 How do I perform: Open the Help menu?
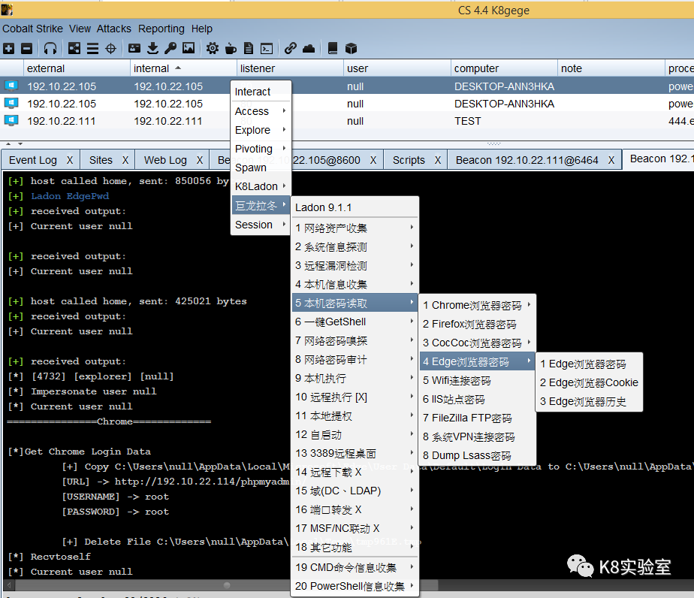[x=202, y=29]
